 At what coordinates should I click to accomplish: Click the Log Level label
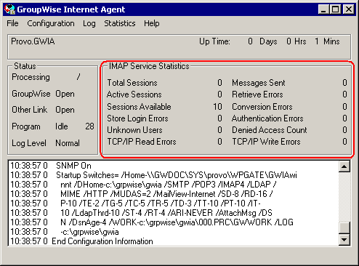point(29,143)
